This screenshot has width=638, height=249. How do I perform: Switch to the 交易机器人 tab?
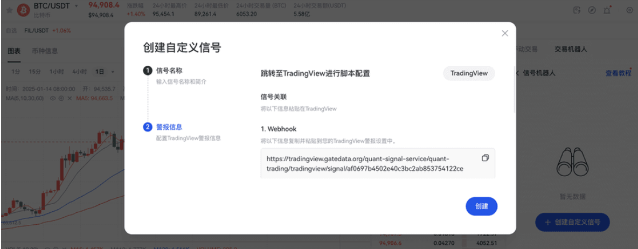(571, 49)
